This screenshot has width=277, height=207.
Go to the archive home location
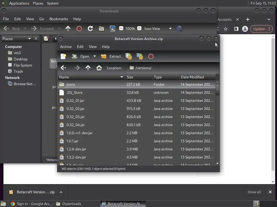99,68
